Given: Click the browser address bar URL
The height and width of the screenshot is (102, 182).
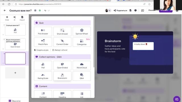Looking at the screenshot, I should pyautogui.click(x=40, y=4).
